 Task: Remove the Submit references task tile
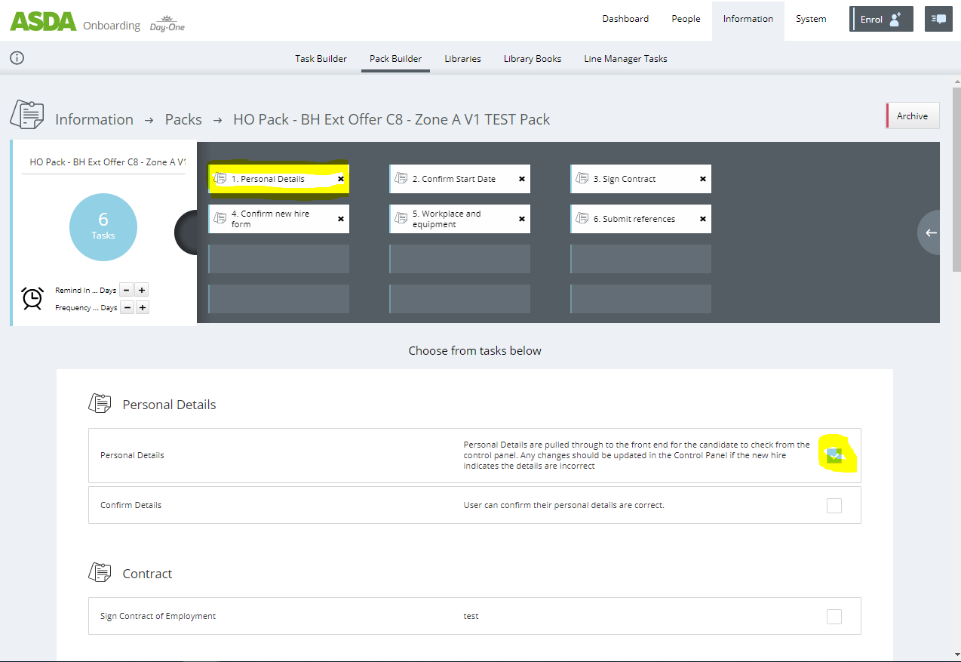[702, 219]
